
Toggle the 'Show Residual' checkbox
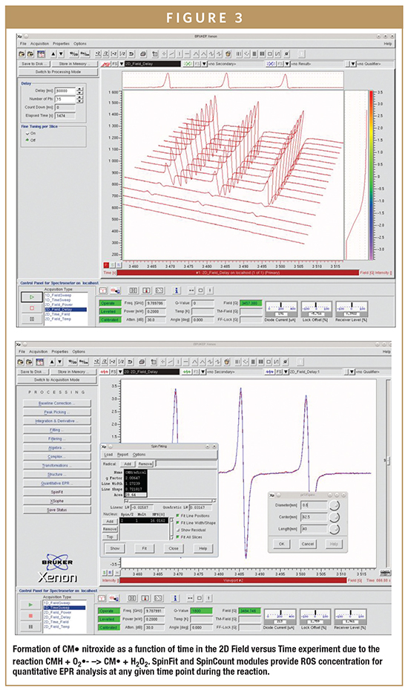pos(178,530)
